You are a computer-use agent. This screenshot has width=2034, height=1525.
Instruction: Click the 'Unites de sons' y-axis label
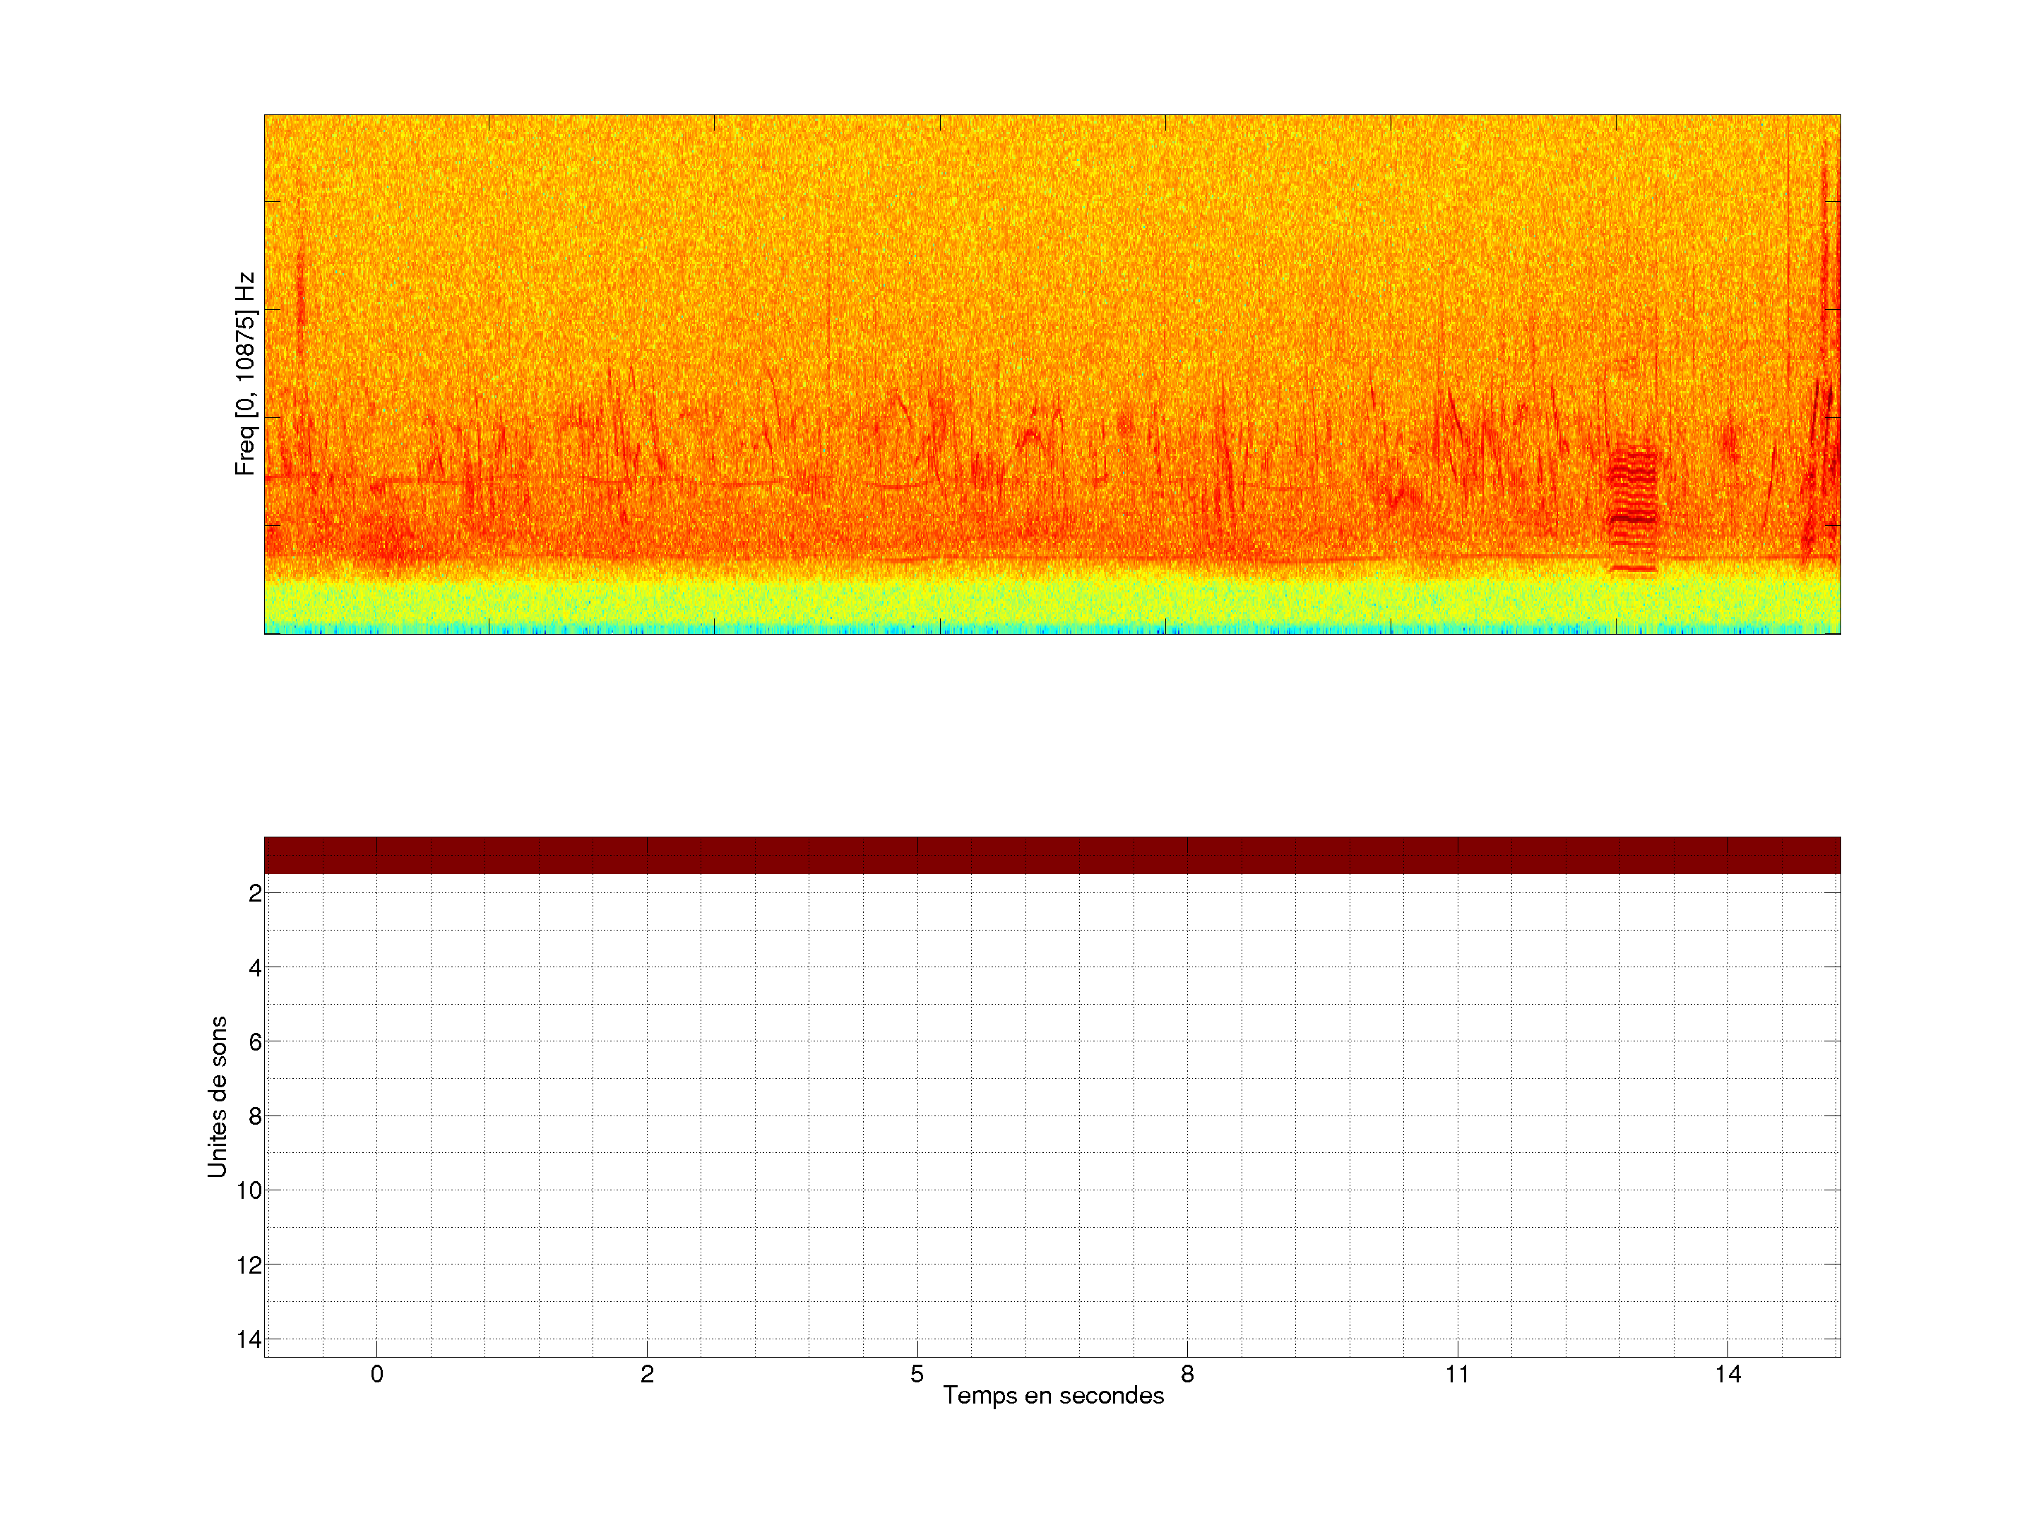pos(218,1096)
